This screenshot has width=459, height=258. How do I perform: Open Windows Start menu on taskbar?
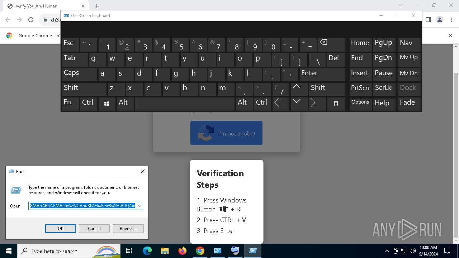click(8, 251)
